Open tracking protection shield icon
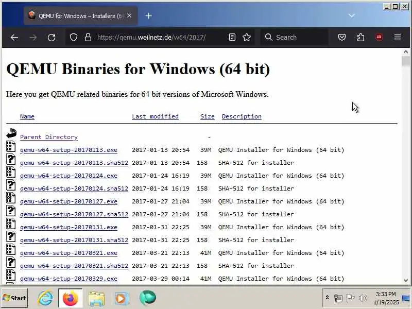412x309 pixels. click(74, 37)
